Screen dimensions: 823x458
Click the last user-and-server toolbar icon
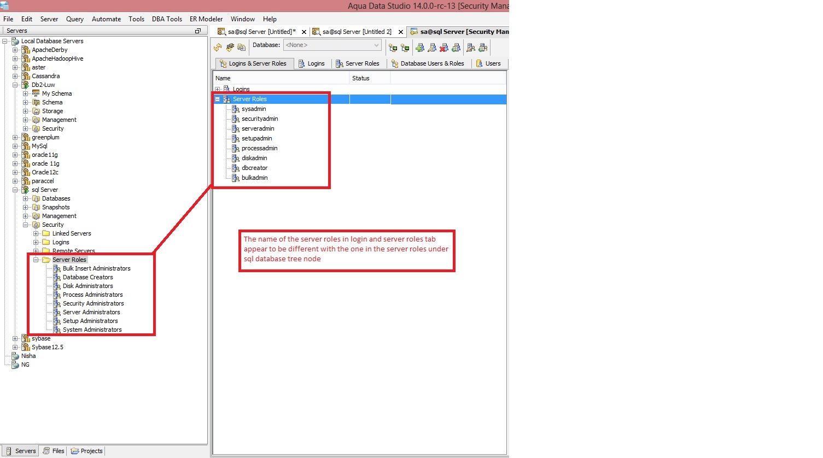point(483,48)
